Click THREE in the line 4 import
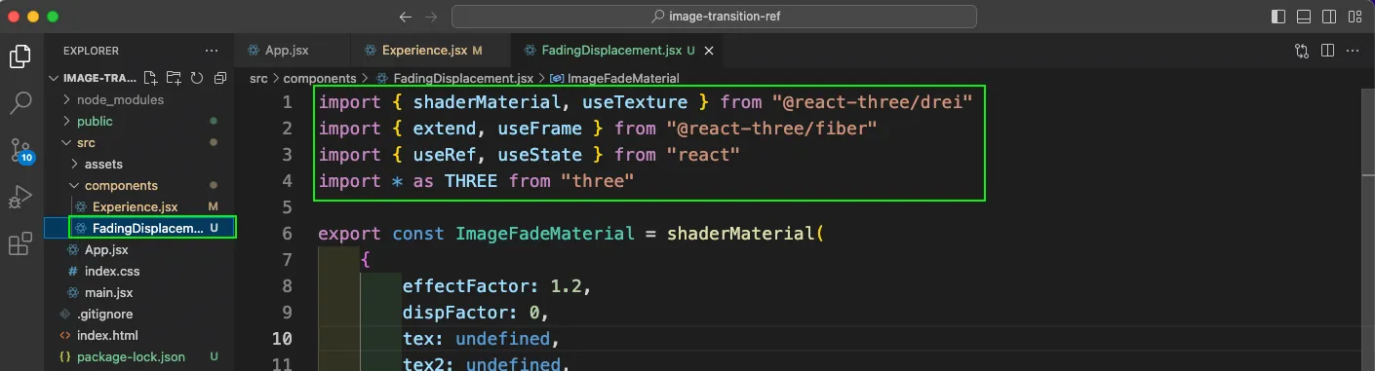Viewport: 1375px width, 371px height. [471, 181]
